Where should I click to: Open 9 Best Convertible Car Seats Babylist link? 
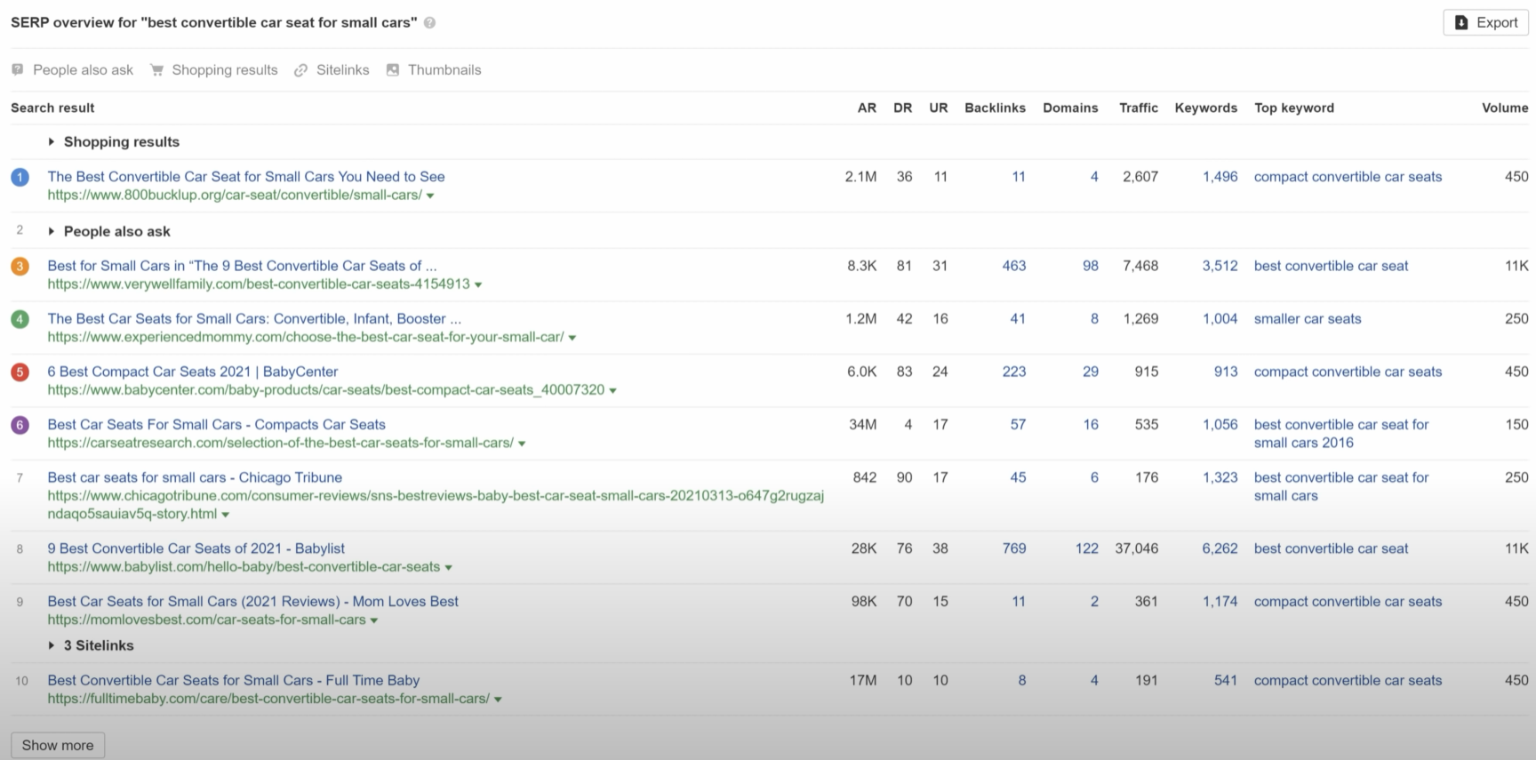[196, 548]
